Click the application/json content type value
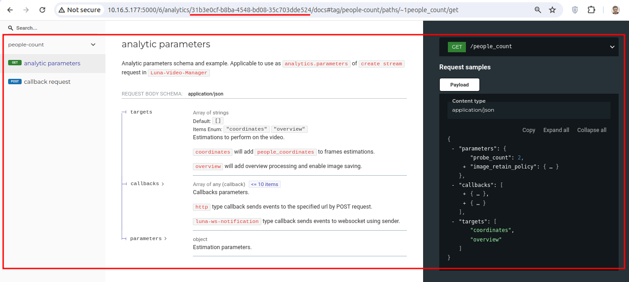The height and width of the screenshot is (282, 629). tap(473, 110)
